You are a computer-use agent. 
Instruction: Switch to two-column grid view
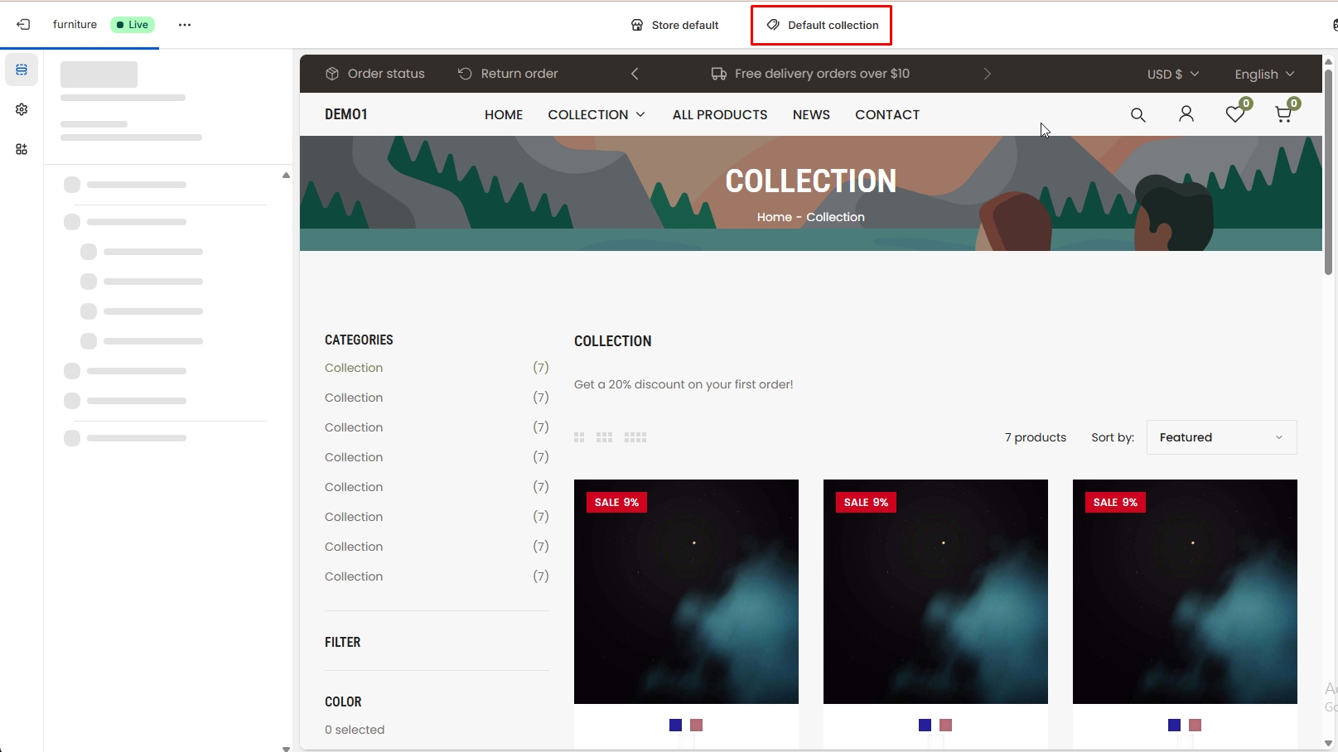coord(579,437)
